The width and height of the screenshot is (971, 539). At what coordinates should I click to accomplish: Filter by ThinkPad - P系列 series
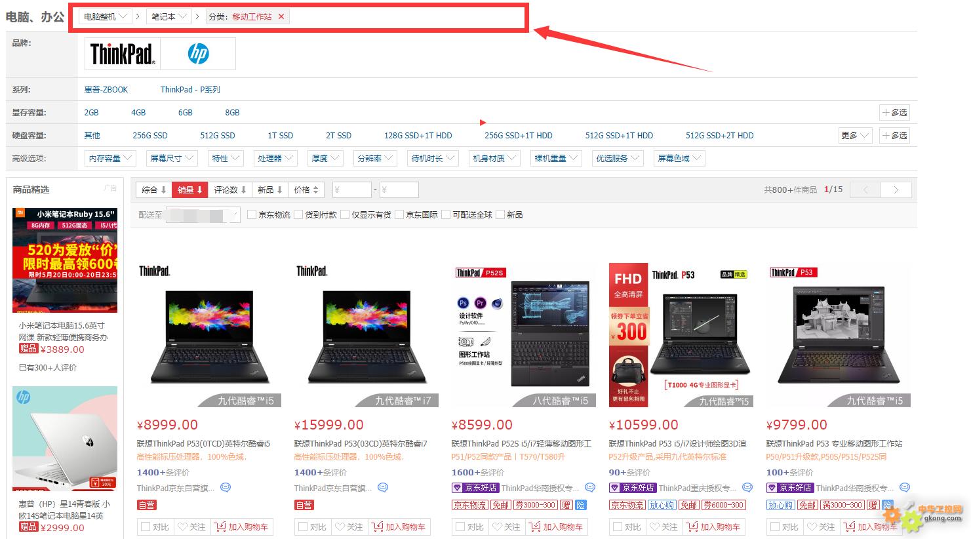[190, 90]
